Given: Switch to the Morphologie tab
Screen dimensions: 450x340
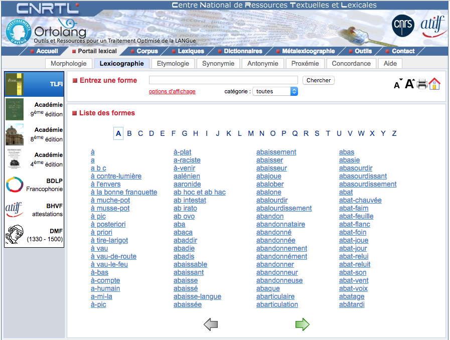Looking at the screenshot, I should click(69, 63).
